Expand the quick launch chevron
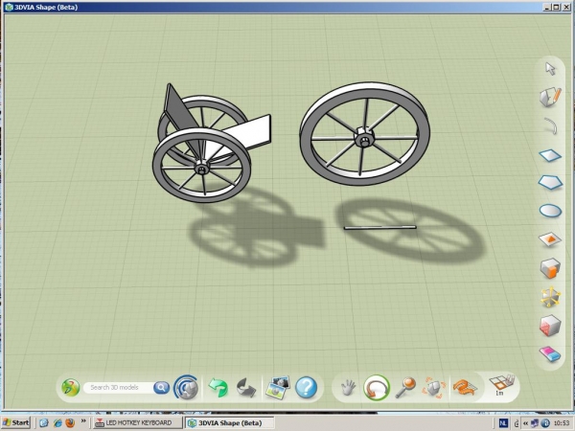This screenshot has width=575, height=431. click(x=83, y=420)
